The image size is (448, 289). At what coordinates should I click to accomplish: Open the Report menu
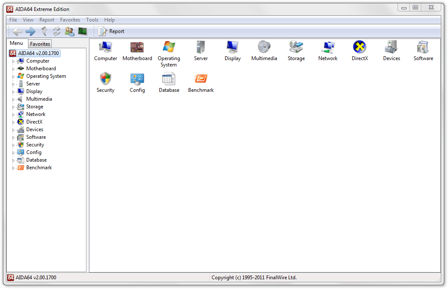[47, 20]
